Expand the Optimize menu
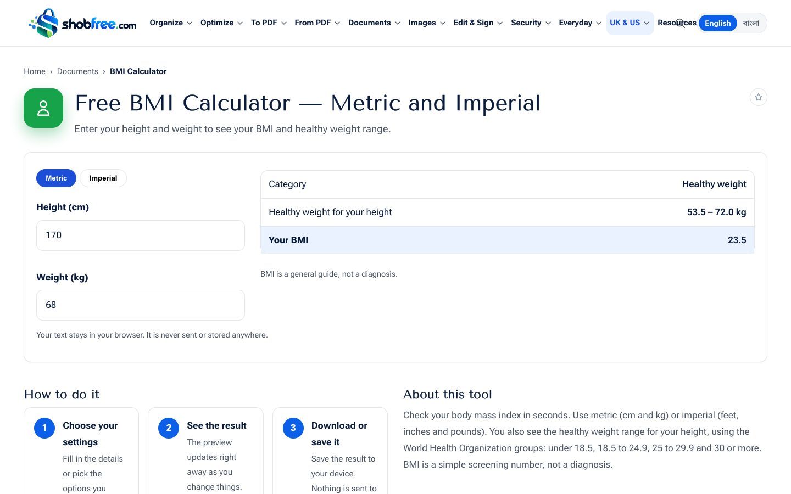Image resolution: width=791 pixels, height=494 pixels. pos(221,23)
